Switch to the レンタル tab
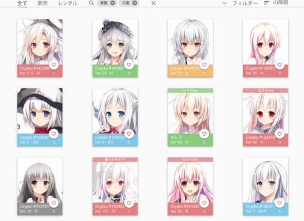 pos(68,3)
